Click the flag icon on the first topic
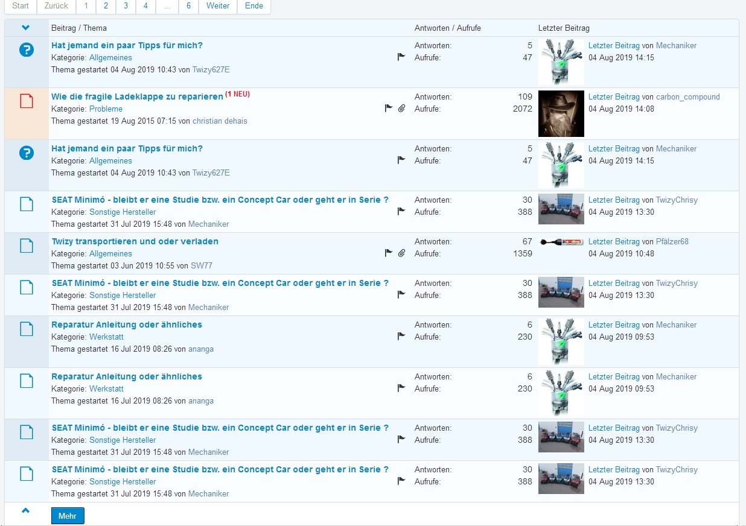 tap(401, 57)
